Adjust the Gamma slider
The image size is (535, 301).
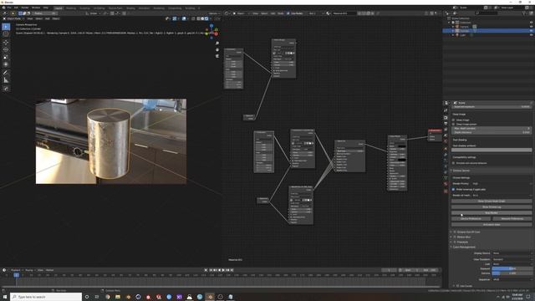click(x=512, y=273)
